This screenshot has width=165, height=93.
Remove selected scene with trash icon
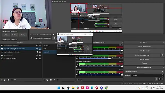click(47, 80)
